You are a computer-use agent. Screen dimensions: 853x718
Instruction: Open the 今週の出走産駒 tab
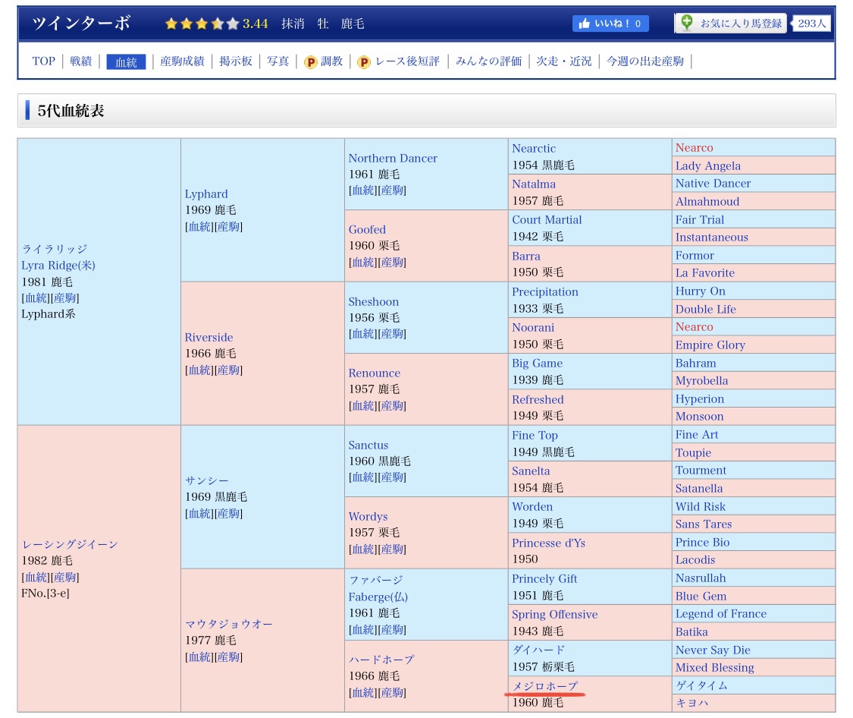click(644, 61)
